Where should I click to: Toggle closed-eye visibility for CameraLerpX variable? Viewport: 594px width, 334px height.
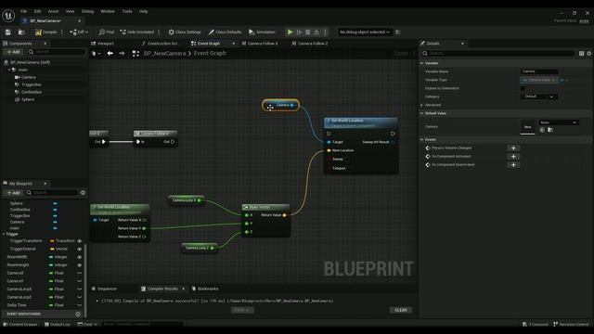[79, 289]
